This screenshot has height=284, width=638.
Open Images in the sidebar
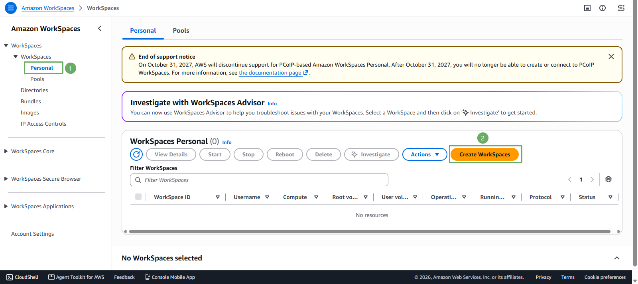coord(30,112)
